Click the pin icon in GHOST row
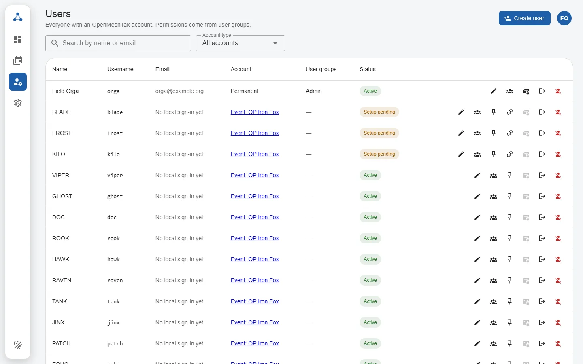This screenshot has width=583, height=364. point(510,196)
